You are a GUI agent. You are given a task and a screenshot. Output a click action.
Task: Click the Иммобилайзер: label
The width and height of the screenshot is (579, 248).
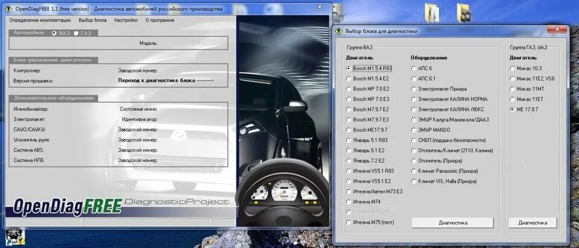point(31,109)
